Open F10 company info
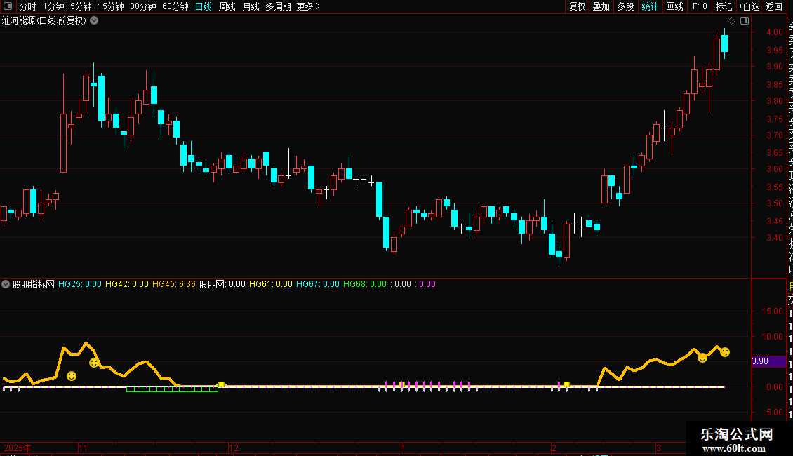 [x=700, y=6]
